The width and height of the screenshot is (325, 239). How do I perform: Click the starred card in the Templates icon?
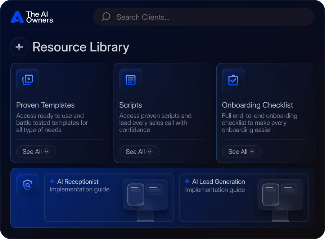pos(29,79)
